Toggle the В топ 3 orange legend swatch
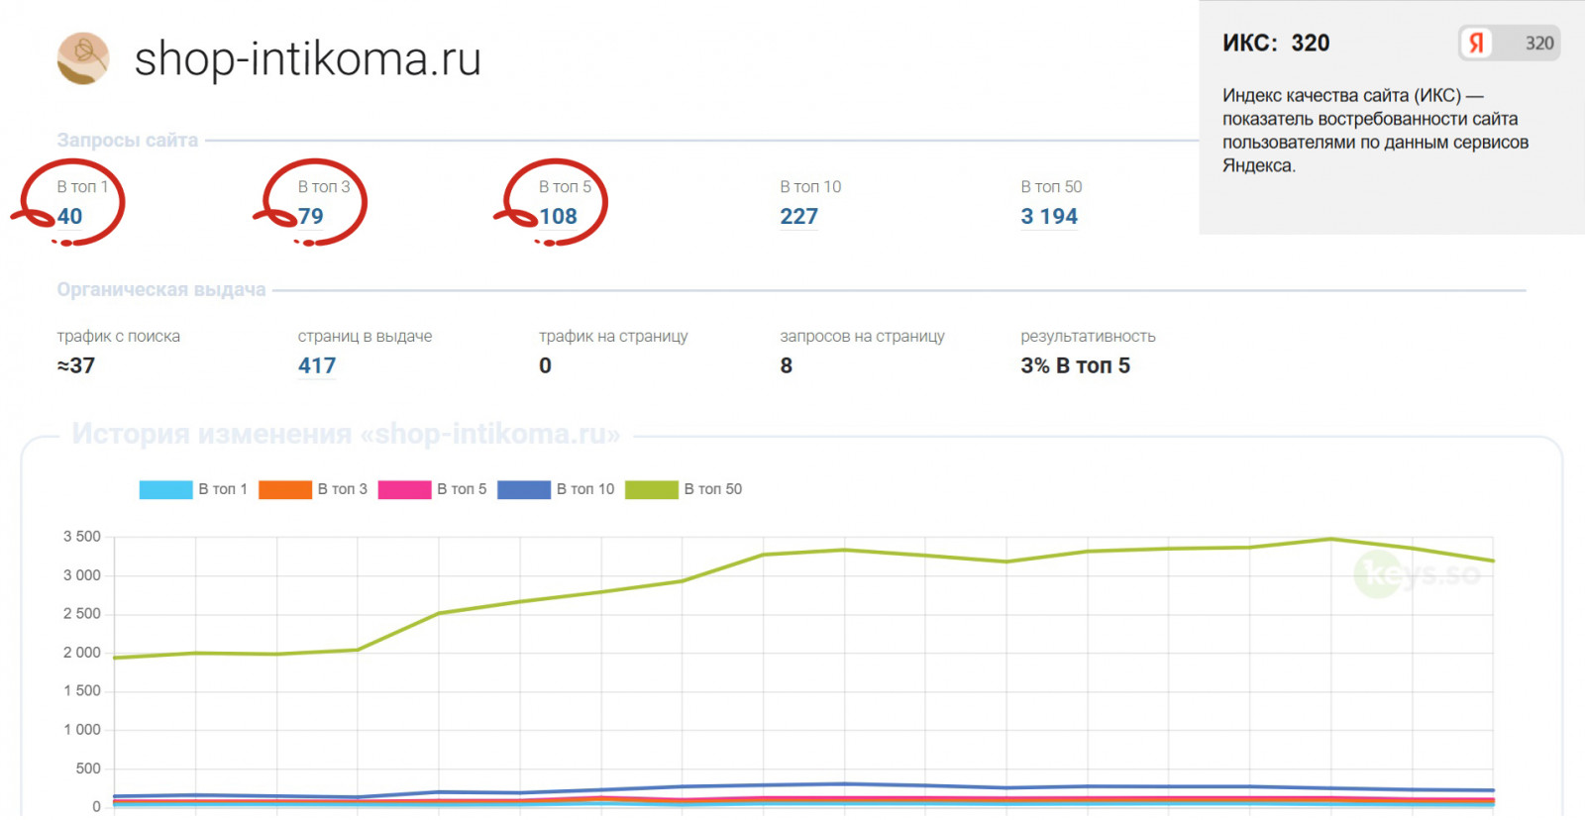The width and height of the screenshot is (1585, 820). point(285,489)
